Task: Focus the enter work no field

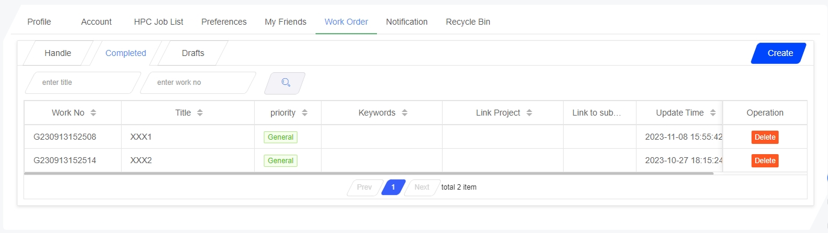Action: tap(198, 82)
